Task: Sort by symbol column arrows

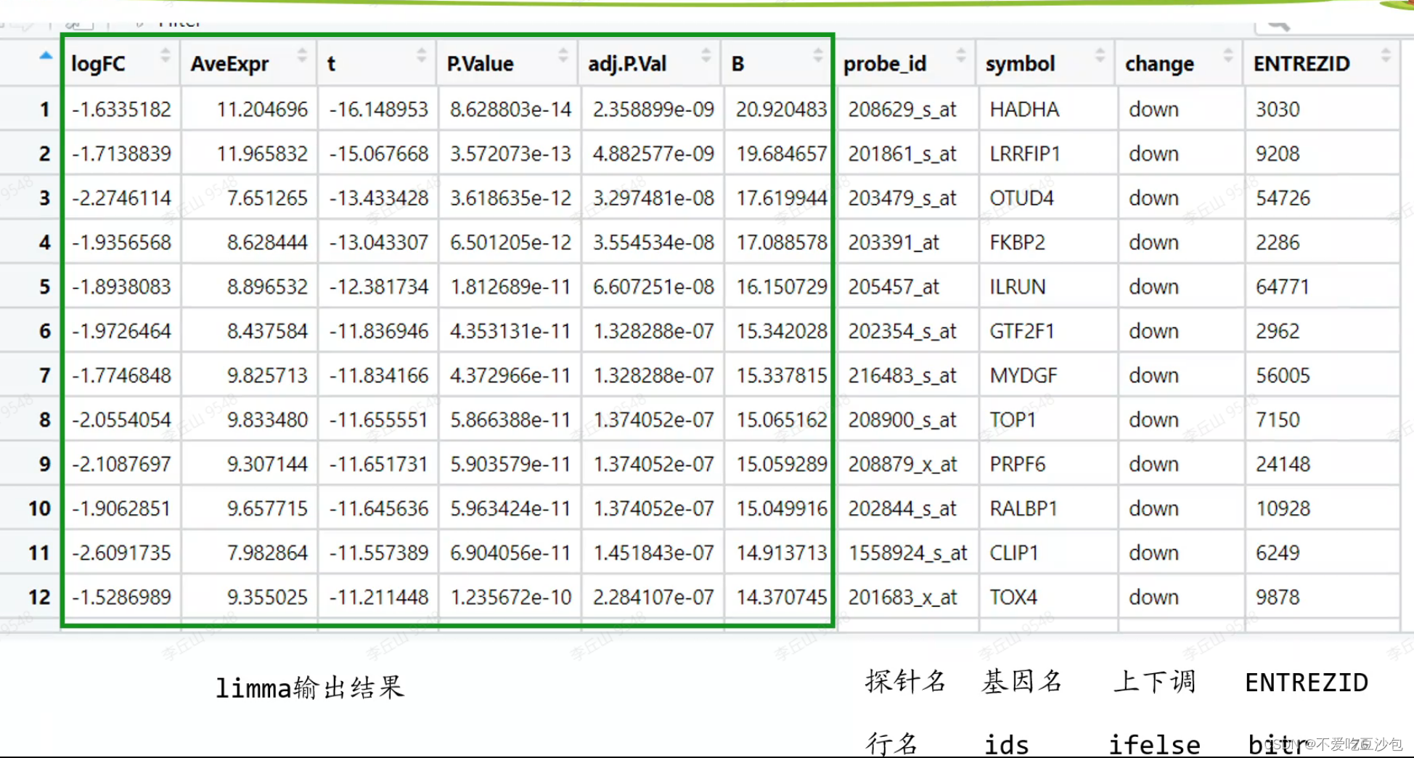Action: click(1100, 55)
